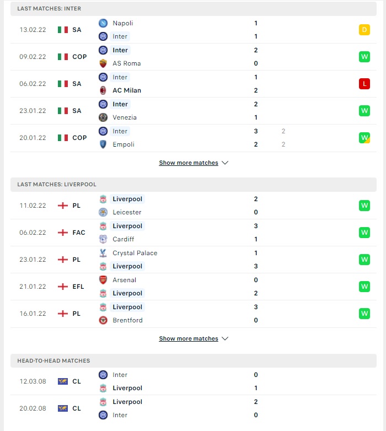
Task: Click the yellow D draw badge for Napoli match
Action: (364, 30)
